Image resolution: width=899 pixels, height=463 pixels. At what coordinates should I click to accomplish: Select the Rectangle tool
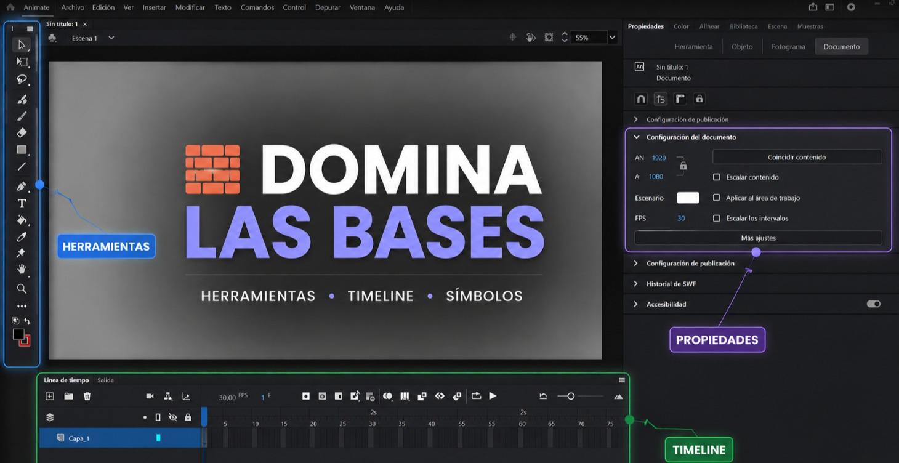click(x=22, y=150)
